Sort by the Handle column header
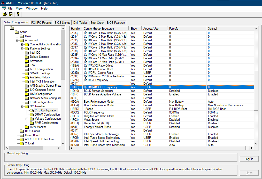 point(76,29)
